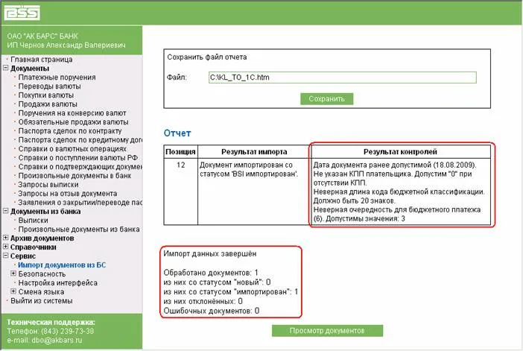Click the Сервис section label
The height and width of the screenshot is (351, 523).
22,256
